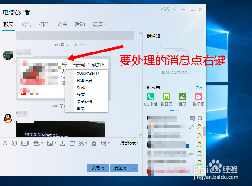Screen dimensions: 252x186
Task: Click the send picture icon
Action: click(50, 143)
